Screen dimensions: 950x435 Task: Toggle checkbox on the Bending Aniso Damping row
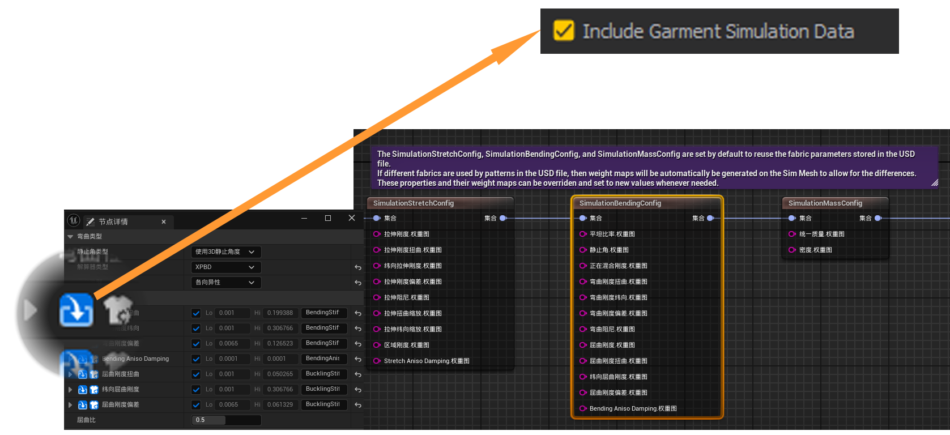point(196,359)
